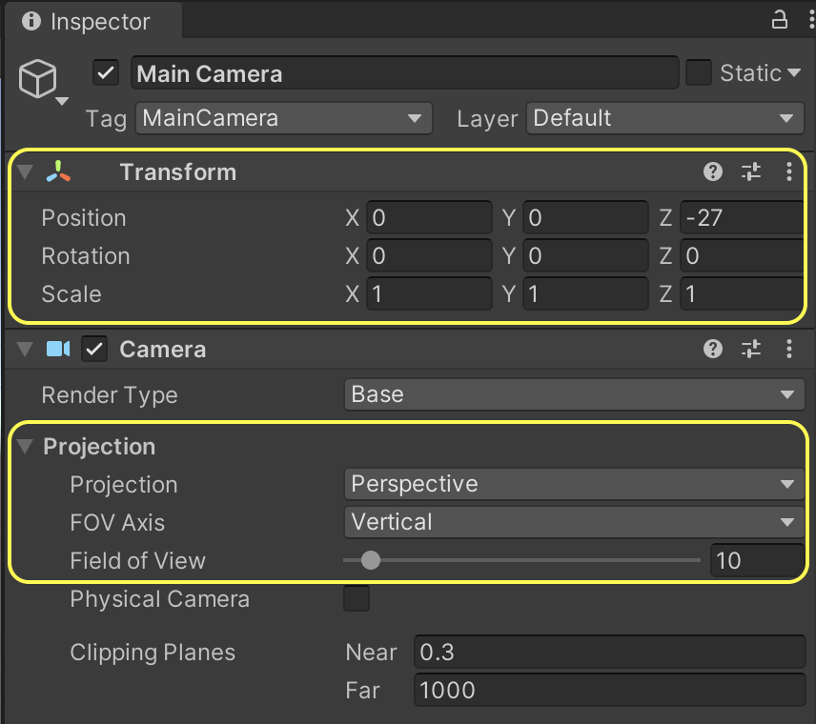The image size is (816, 724).
Task: Open Transform presets sliders icon
Action: pos(751,171)
